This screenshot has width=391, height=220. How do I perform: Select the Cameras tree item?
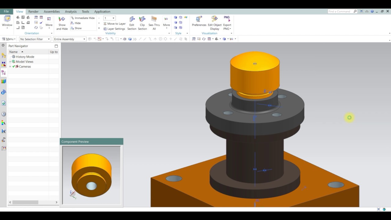[x=25, y=67]
